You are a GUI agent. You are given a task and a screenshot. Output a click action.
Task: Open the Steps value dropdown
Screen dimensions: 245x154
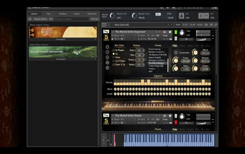[x=140, y=50]
